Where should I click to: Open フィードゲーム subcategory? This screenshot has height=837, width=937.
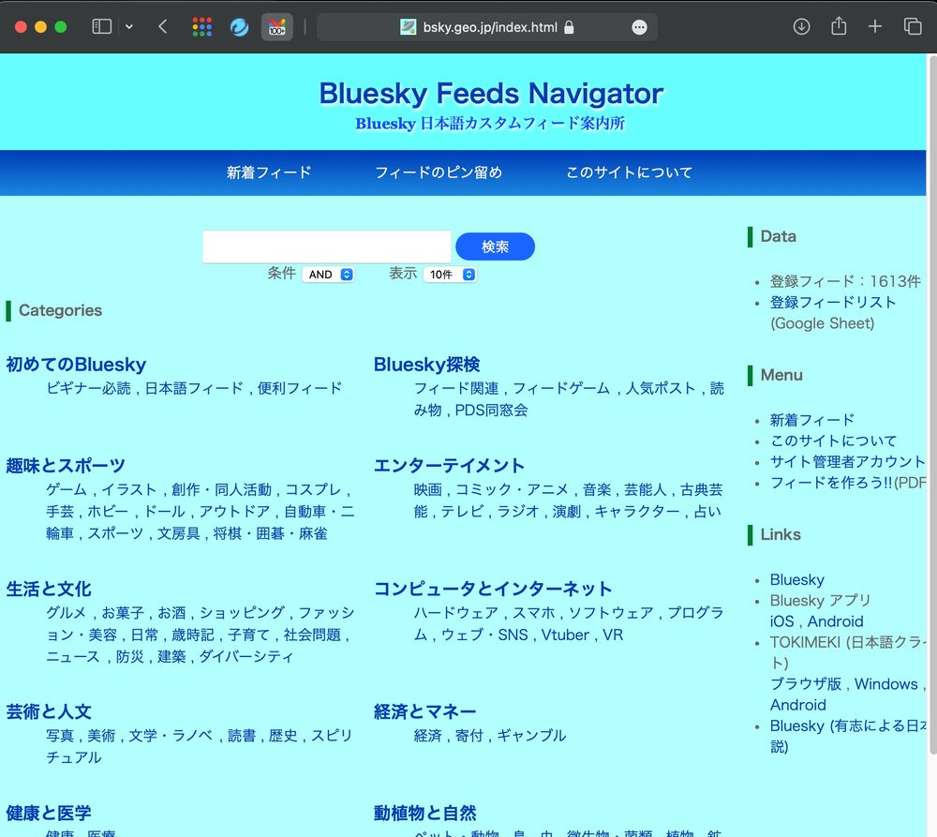pyautogui.click(x=561, y=389)
